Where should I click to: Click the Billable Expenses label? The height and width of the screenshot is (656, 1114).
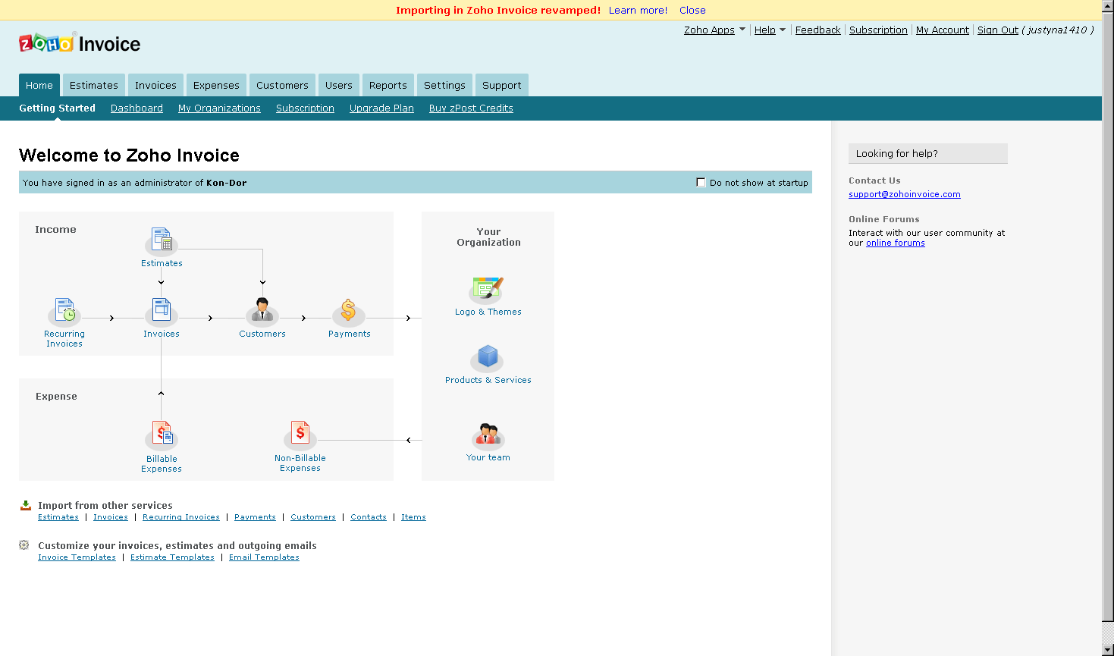(x=162, y=463)
